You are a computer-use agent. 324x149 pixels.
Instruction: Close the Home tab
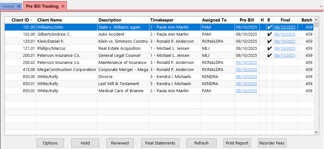[18, 6]
